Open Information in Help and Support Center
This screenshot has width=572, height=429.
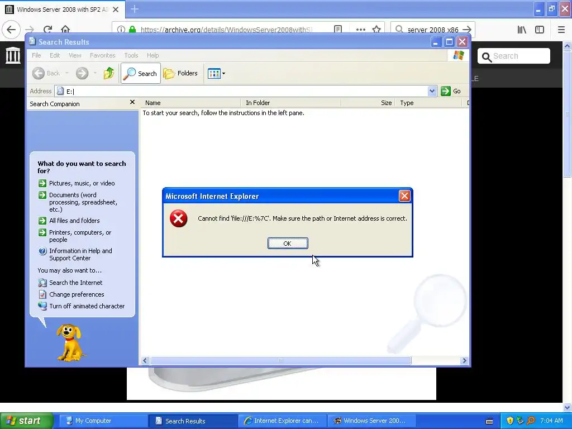[80, 254]
